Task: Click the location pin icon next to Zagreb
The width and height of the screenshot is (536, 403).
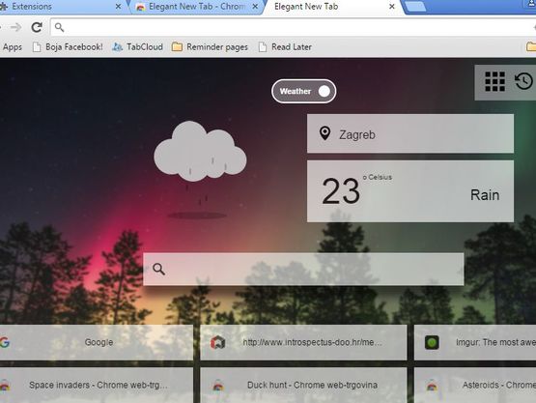Action: pos(324,133)
